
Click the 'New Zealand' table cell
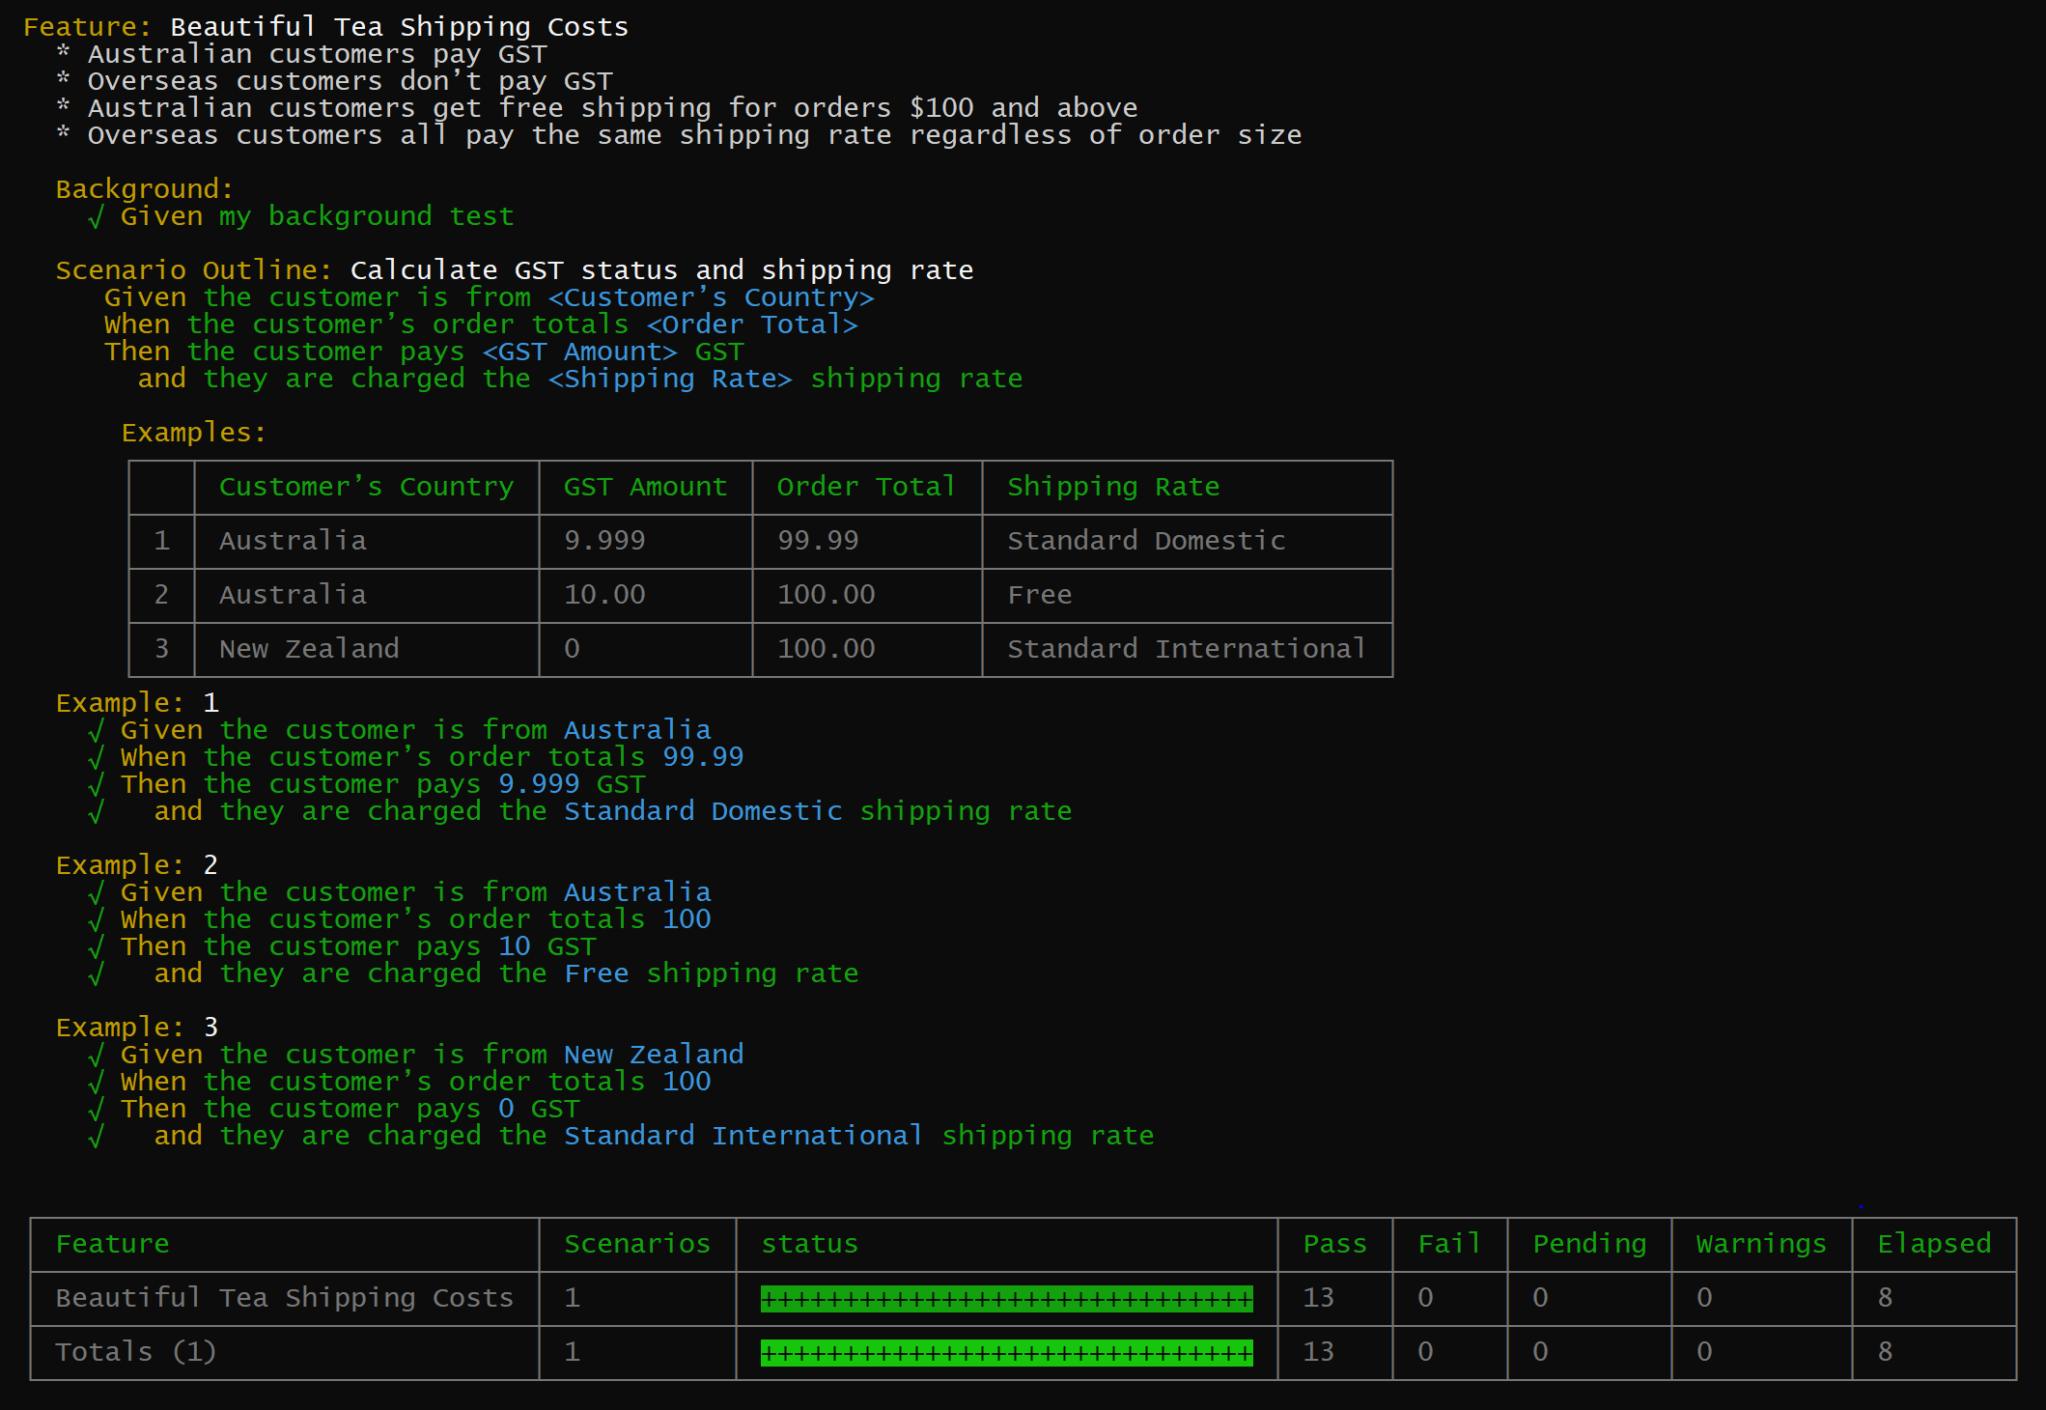[309, 649]
